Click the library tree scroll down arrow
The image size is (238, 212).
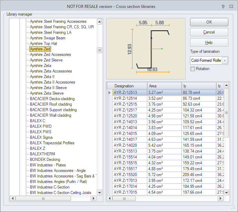pos(99,193)
